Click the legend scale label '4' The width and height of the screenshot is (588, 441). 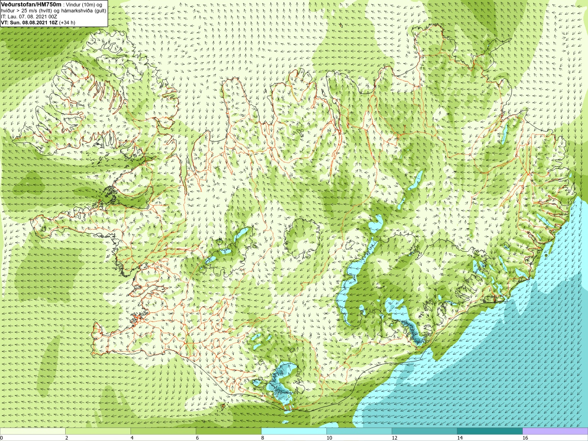pos(132,438)
